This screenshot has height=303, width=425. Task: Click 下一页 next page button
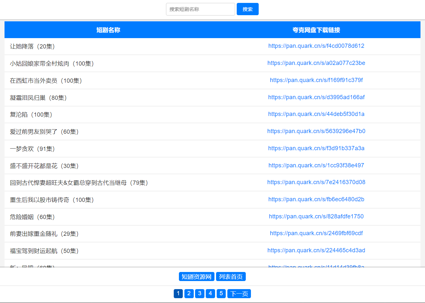[x=239, y=293]
